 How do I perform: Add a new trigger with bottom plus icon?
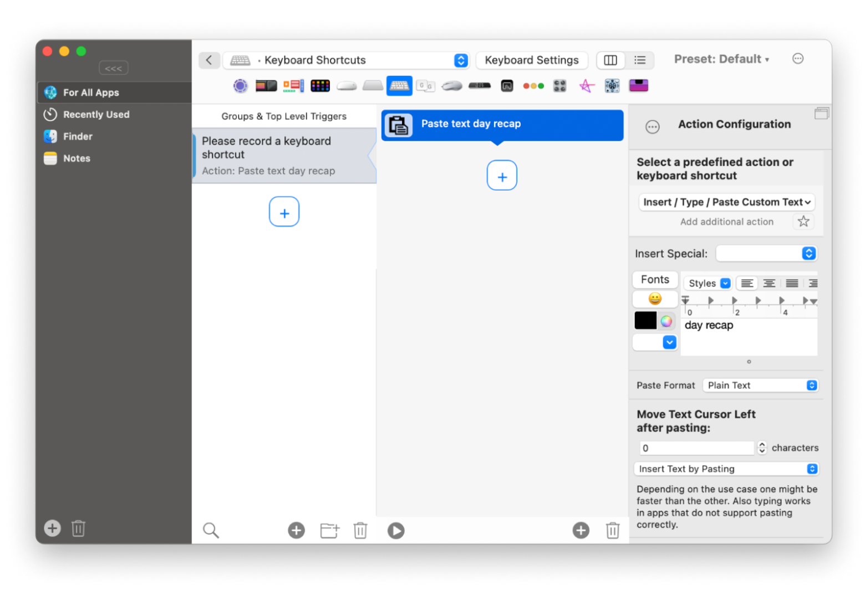click(296, 530)
